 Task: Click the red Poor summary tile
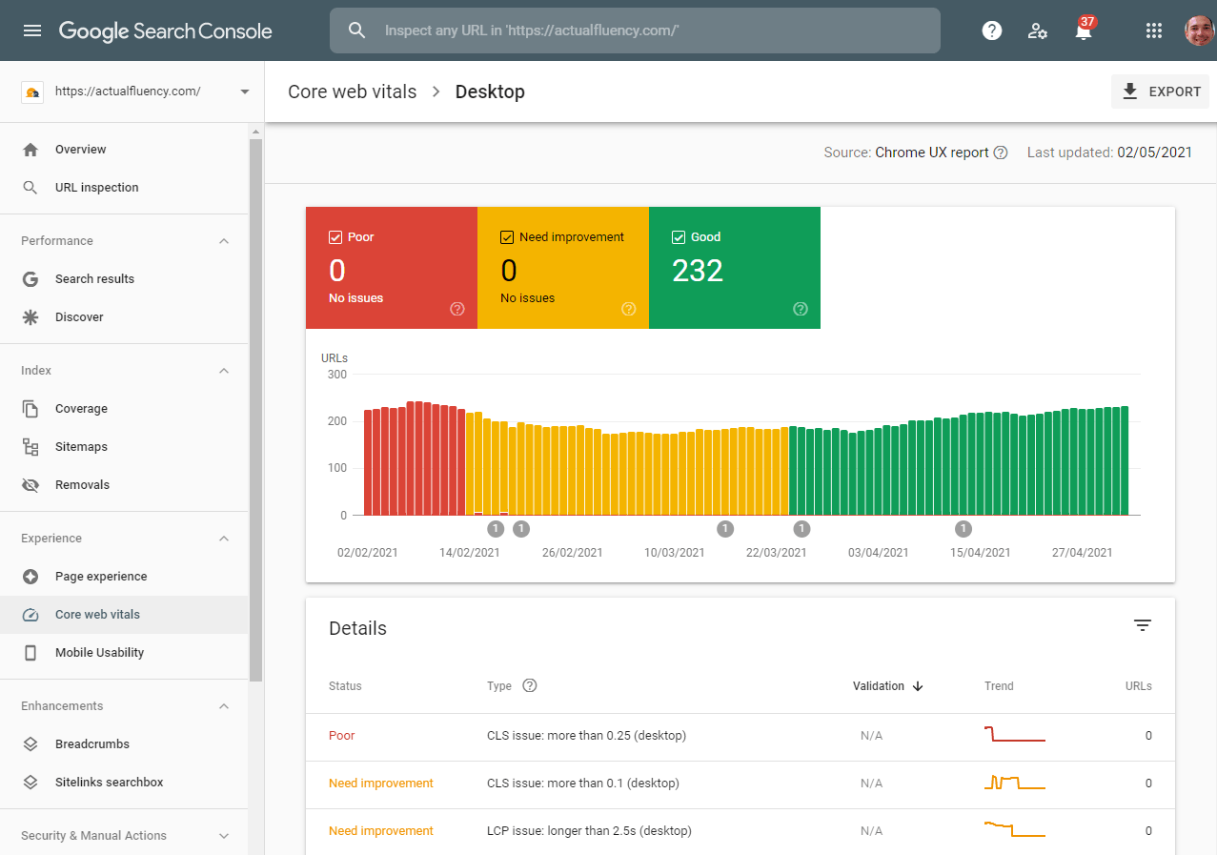392,268
